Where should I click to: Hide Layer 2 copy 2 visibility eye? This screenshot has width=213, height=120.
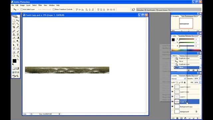coord(172,87)
